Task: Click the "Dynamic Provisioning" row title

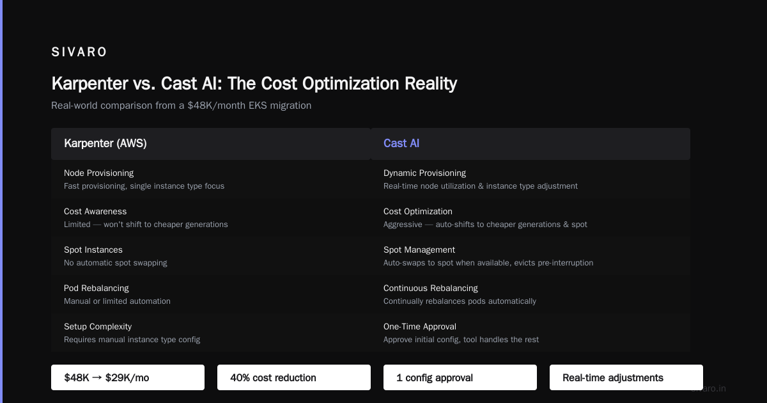Action: point(424,173)
